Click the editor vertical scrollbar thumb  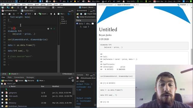tap(59, 59)
